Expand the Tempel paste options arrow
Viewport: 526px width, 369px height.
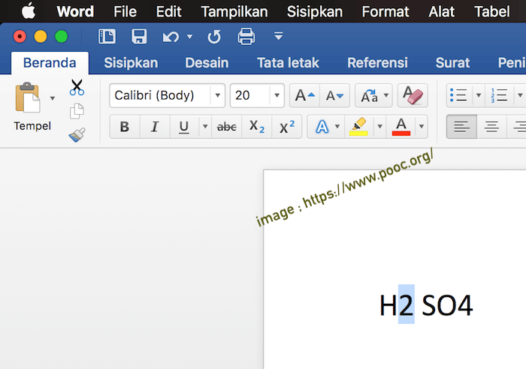pyautogui.click(x=53, y=98)
